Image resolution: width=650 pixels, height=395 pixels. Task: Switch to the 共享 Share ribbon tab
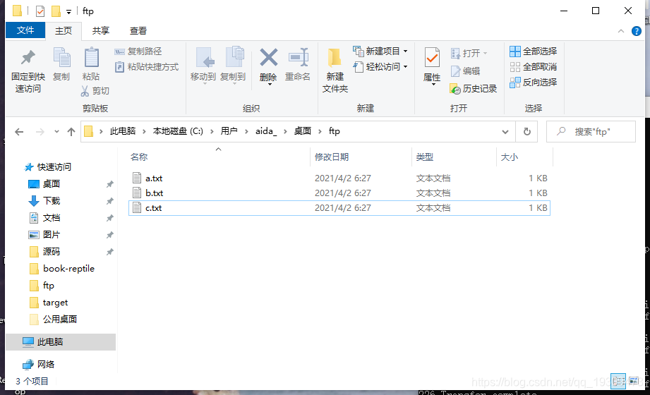click(101, 30)
